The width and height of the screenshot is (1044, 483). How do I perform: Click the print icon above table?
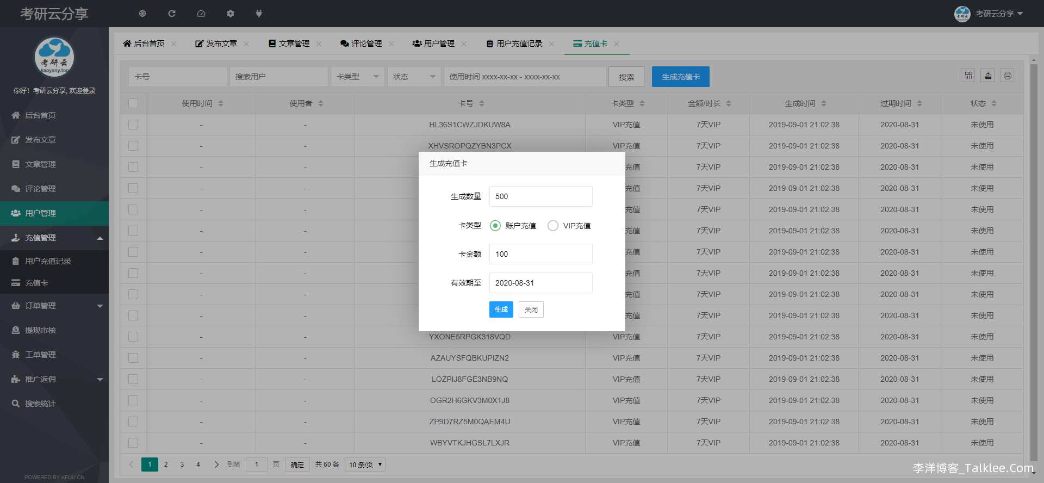1007,76
